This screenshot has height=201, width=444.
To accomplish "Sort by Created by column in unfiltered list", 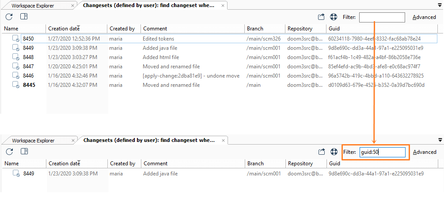I will 122,29.
